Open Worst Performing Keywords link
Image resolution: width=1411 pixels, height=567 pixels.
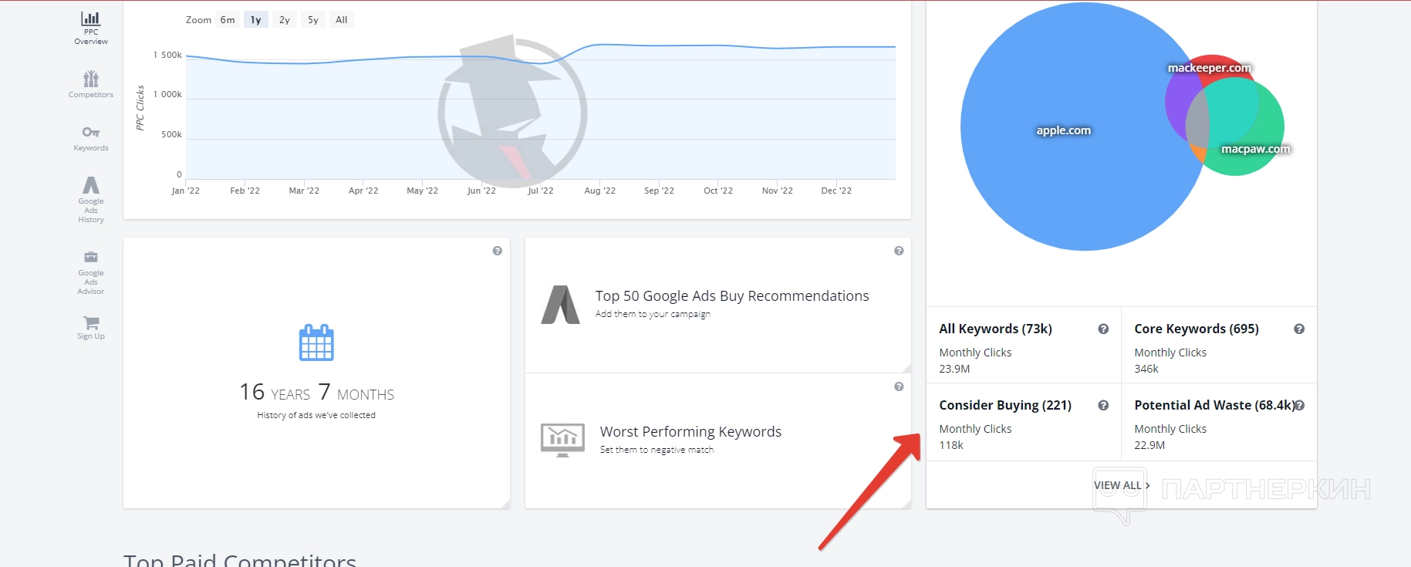click(x=690, y=432)
